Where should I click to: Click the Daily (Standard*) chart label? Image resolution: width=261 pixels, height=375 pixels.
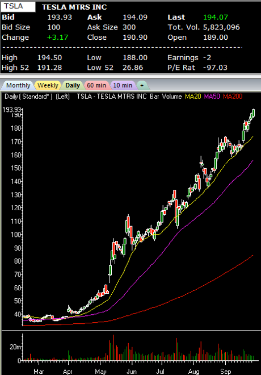point(29,97)
